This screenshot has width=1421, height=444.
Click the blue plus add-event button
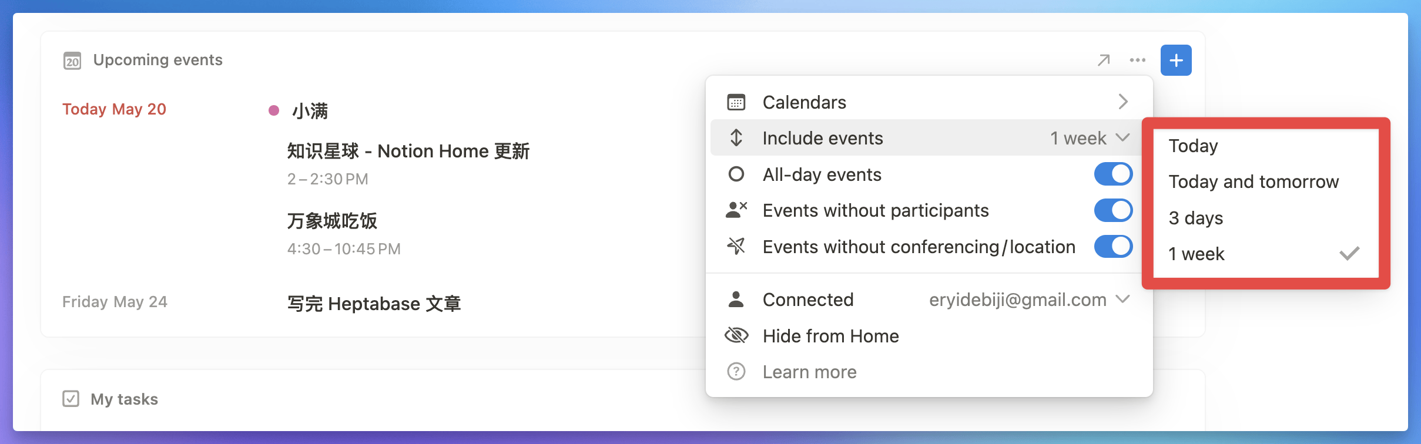(1176, 60)
